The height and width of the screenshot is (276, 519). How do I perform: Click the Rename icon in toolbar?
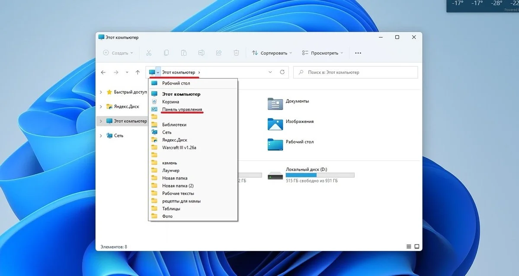point(201,53)
